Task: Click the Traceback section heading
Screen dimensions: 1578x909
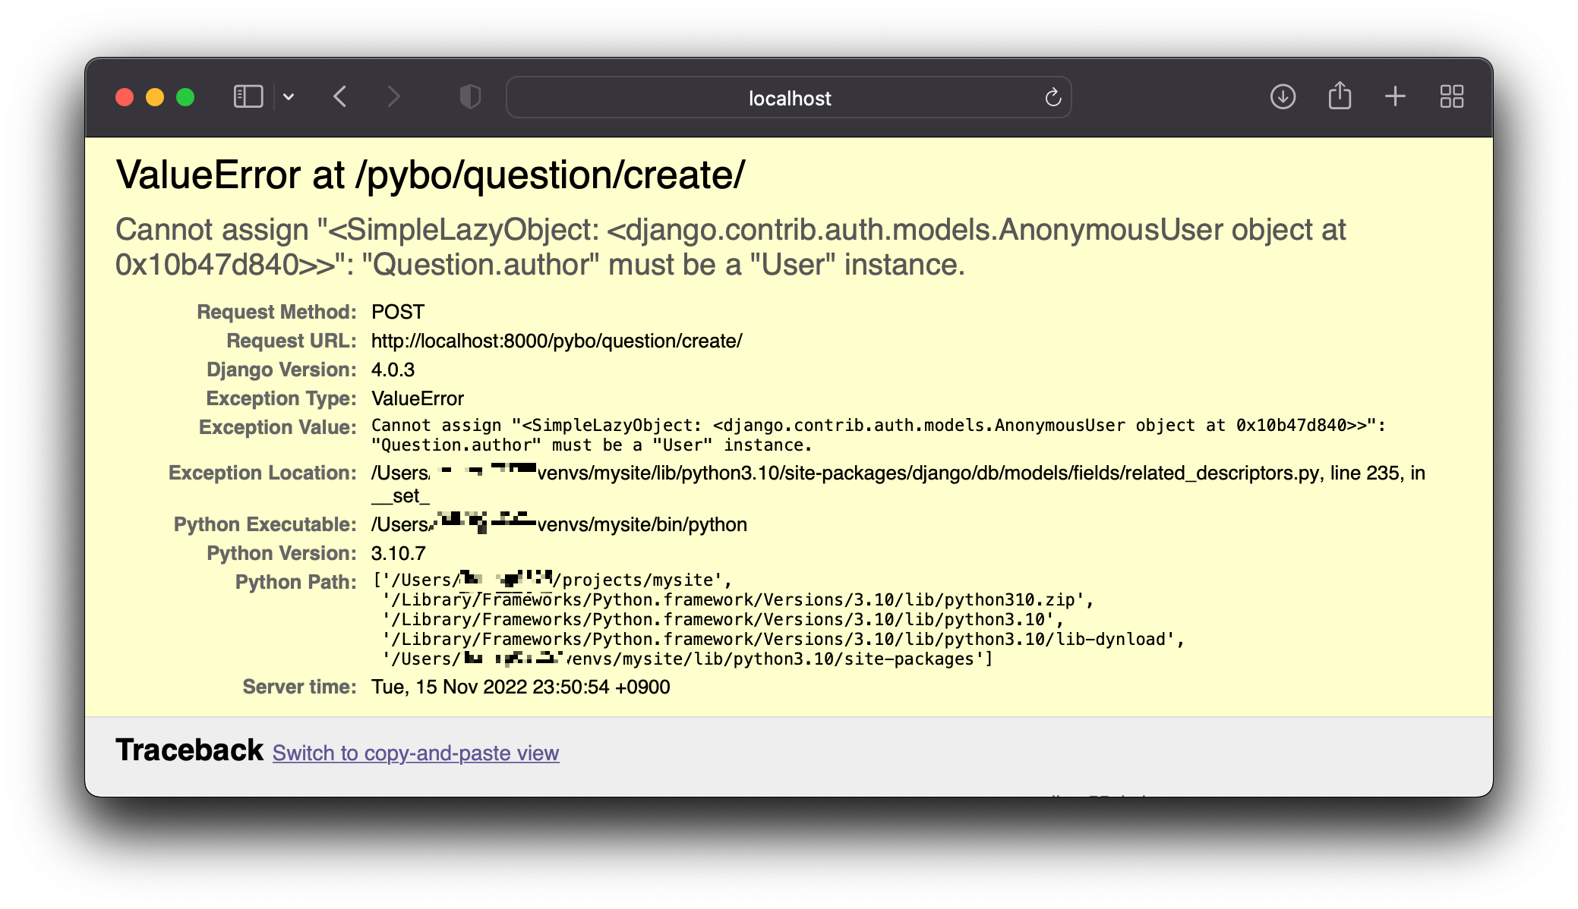Action: [189, 750]
